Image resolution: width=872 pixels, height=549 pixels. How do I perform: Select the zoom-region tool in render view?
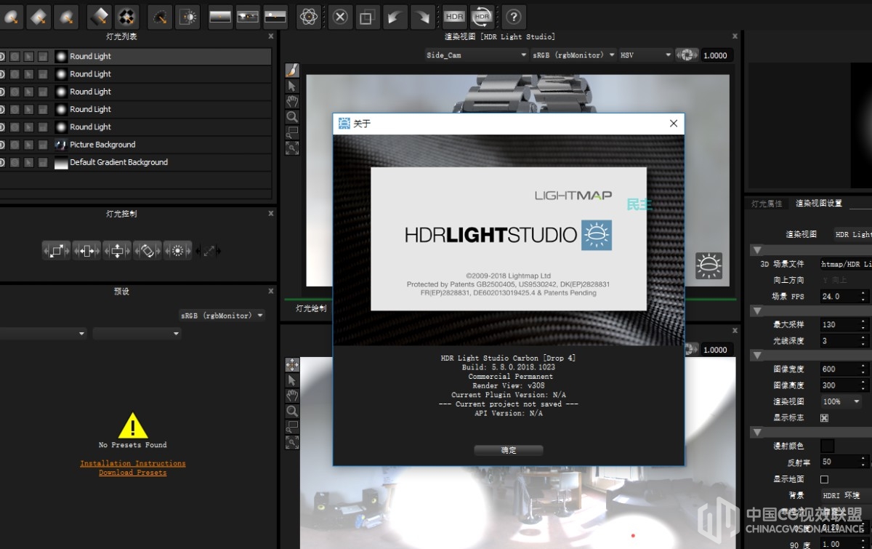click(x=291, y=132)
